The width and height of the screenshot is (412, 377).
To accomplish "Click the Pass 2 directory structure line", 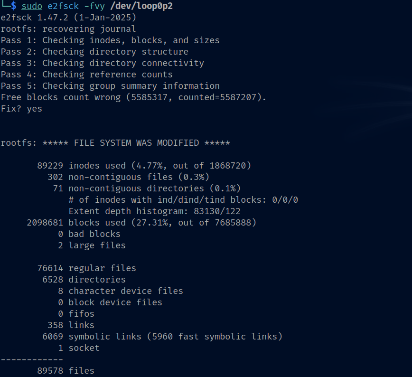I will (94, 52).
